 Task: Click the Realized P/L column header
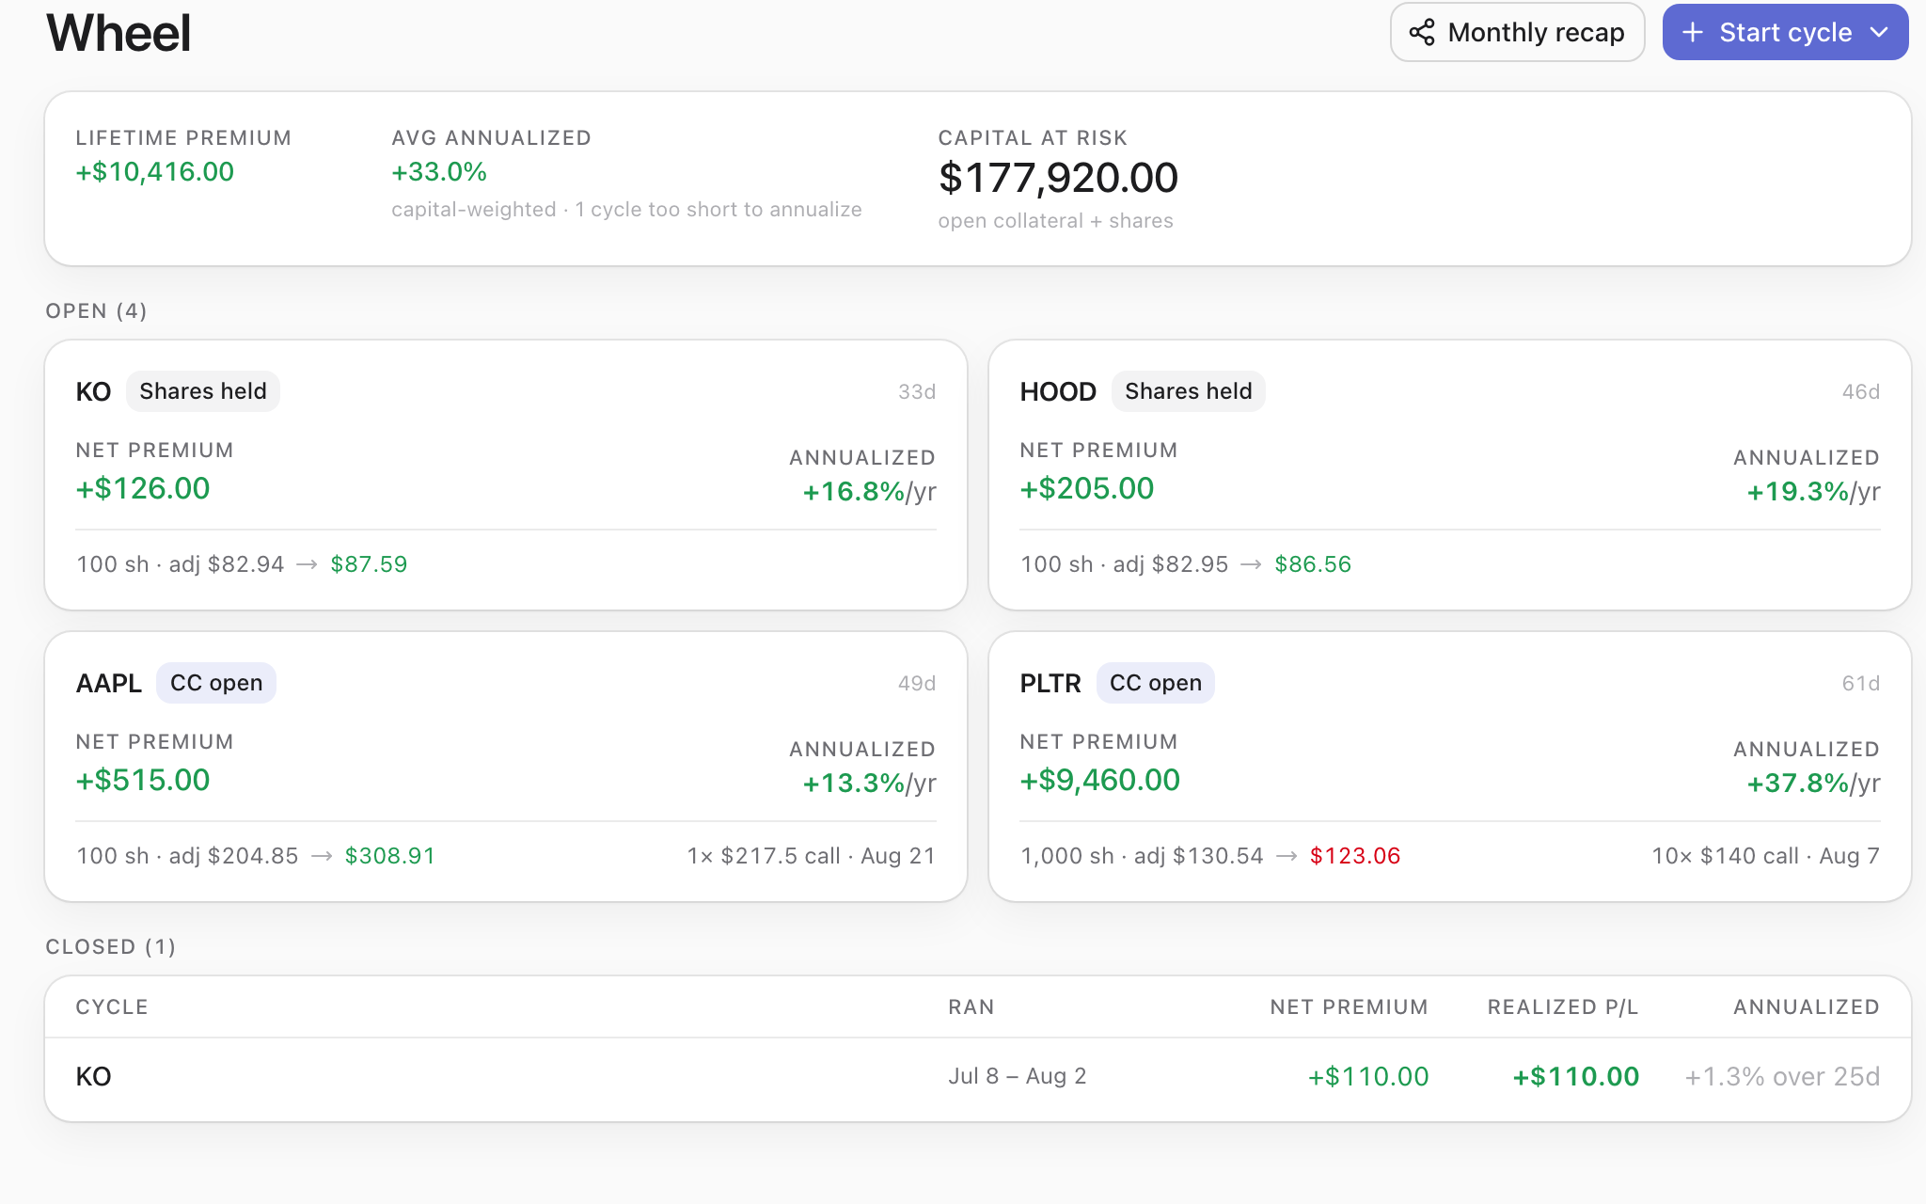[1563, 1007]
